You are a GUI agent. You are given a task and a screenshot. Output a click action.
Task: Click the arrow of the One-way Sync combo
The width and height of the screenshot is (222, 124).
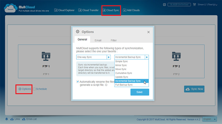pos(109,57)
